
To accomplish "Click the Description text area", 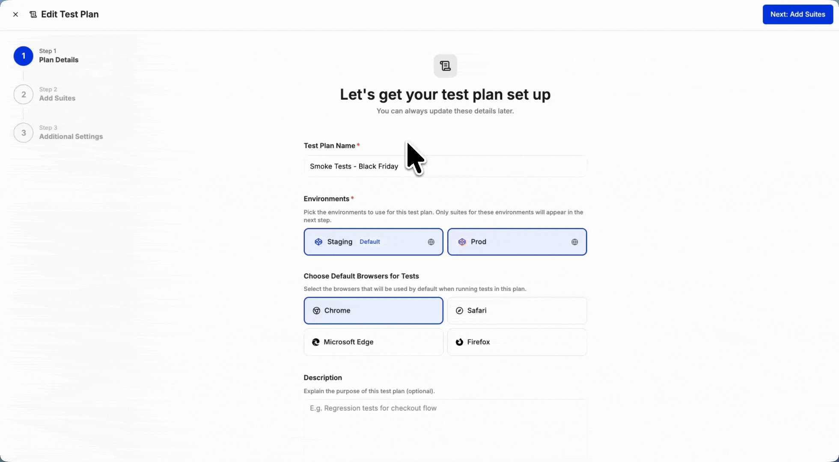I will click(445, 428).
